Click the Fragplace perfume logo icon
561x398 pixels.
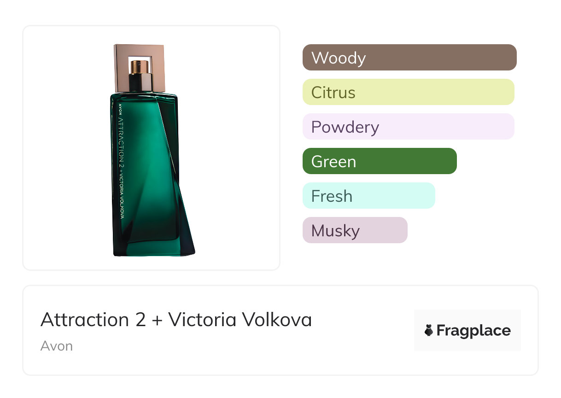(428, 331)
